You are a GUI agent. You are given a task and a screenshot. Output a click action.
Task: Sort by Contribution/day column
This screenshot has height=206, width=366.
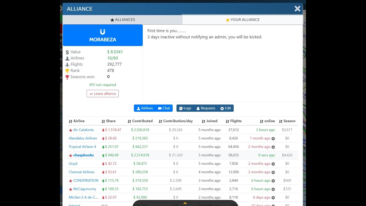point(176,121)
